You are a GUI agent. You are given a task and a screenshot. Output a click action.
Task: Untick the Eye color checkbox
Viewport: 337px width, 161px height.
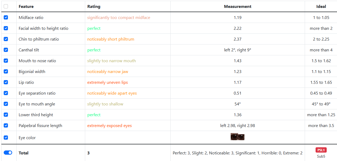tap(6, 138)
